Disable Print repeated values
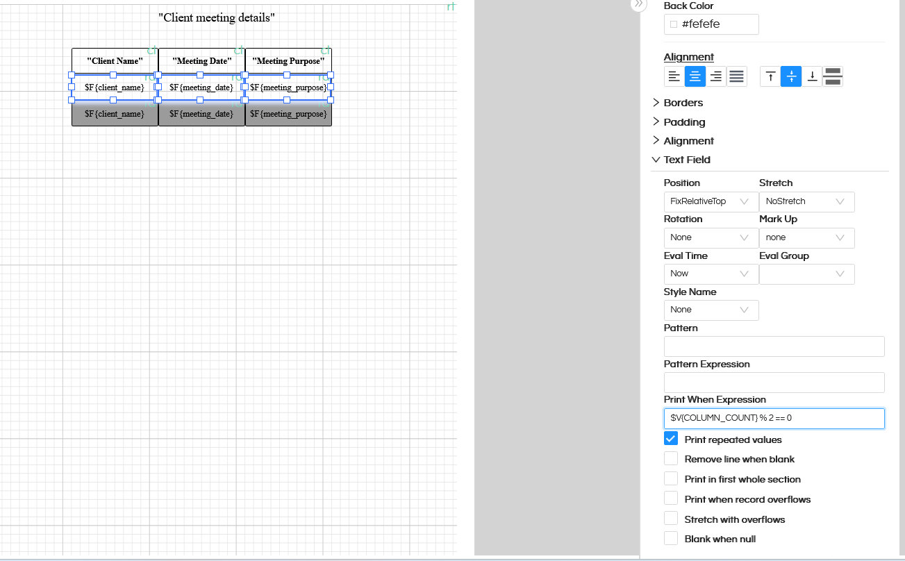This screenshot has width=905, height=561. click(670, 438)
